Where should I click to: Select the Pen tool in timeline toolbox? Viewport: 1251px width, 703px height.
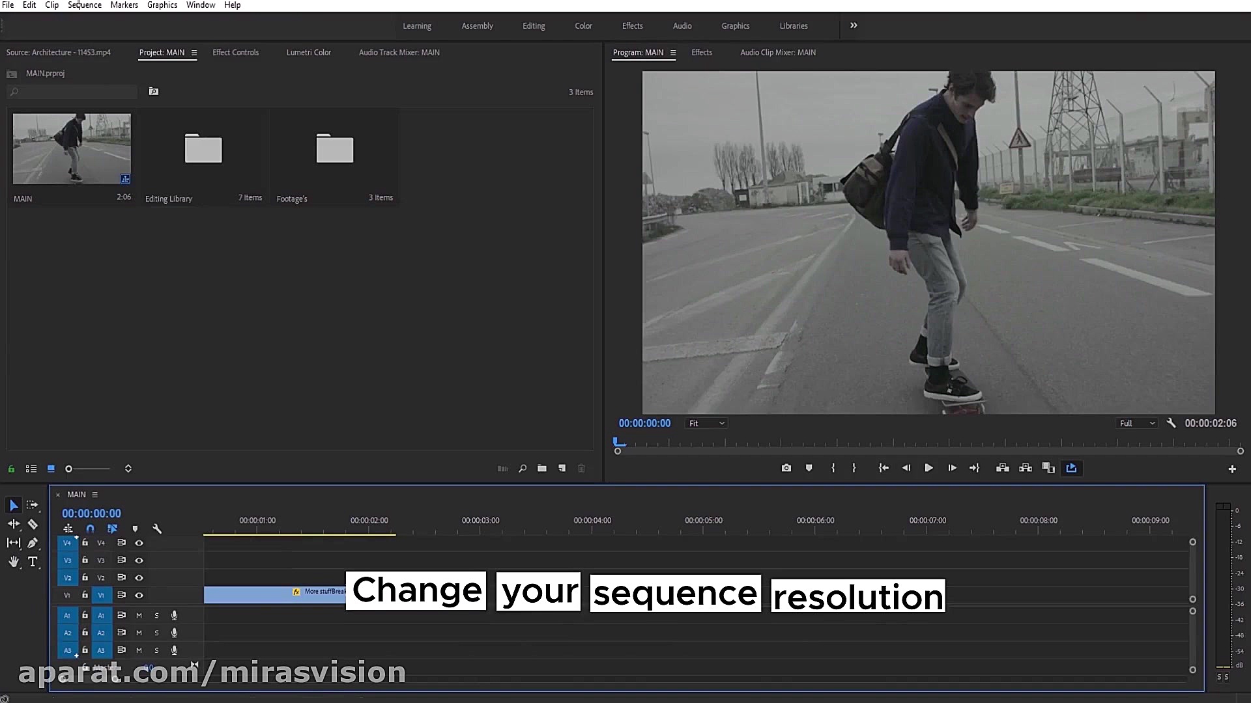point(33,543)
